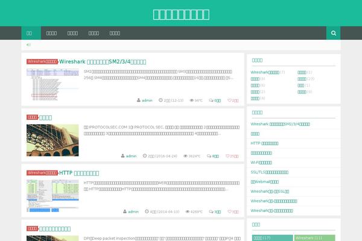
Task: Open the Wireshark SM2/3/4 post title
Action: tap(103, 61)
